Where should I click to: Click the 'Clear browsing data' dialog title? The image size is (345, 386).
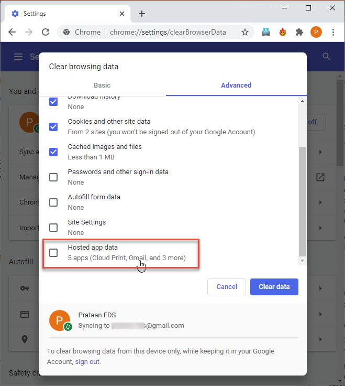click(84, 67)
